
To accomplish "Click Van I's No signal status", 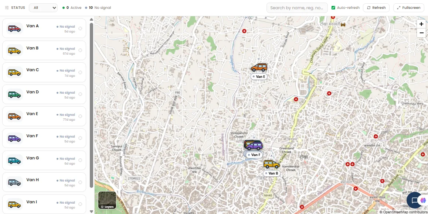I will click(x=66, y=203).
